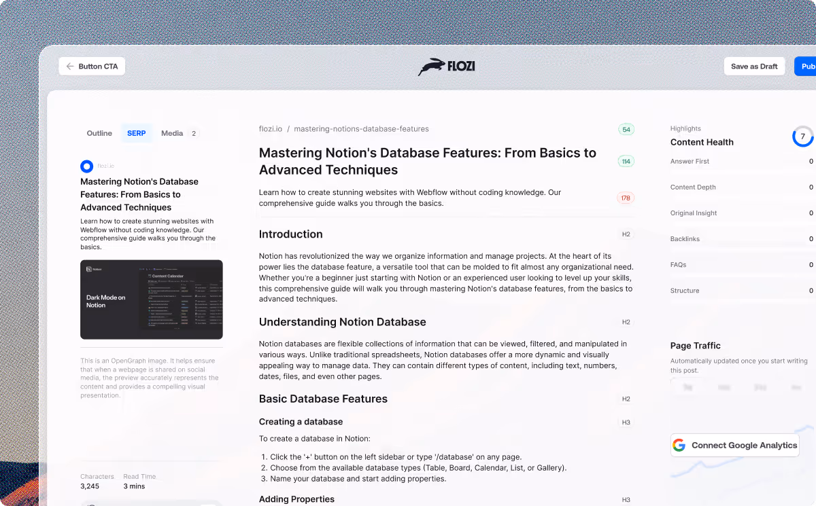Screen dimensions: 816x506
Task: Edit the mastering-notions-database-features slug
Action: (361, 129)
